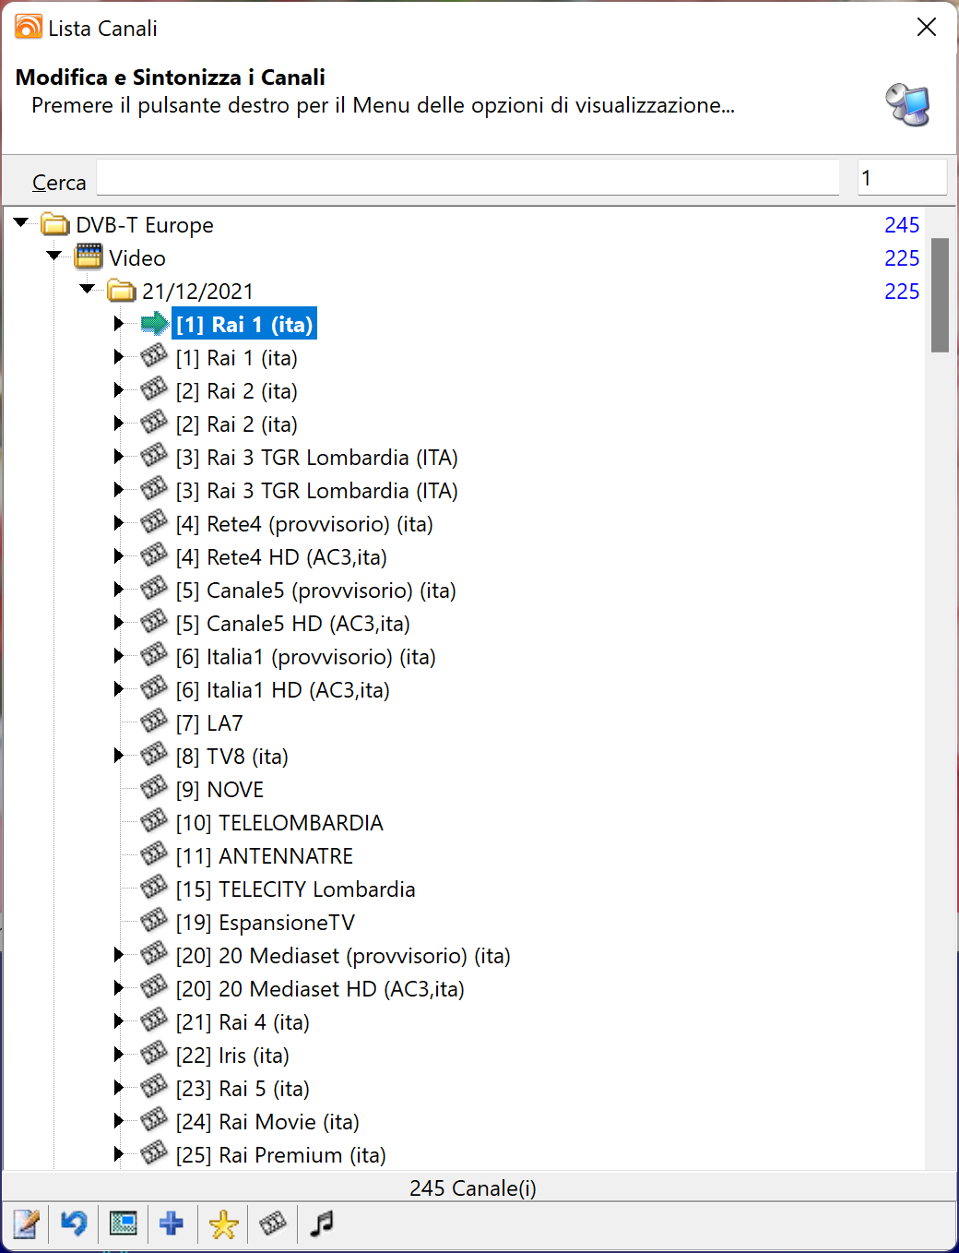Expand the [24] Rai Movie (ita) entry
Screen dimensions: 959x1253
tap(118, 1121)
